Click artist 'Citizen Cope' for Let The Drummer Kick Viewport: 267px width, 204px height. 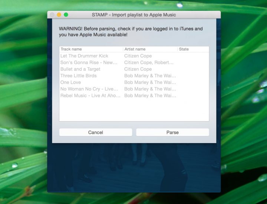point(138,56)
